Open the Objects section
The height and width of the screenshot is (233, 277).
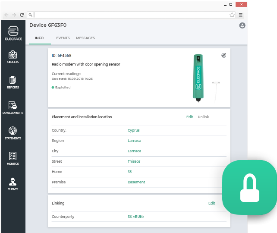click(13, 57)
